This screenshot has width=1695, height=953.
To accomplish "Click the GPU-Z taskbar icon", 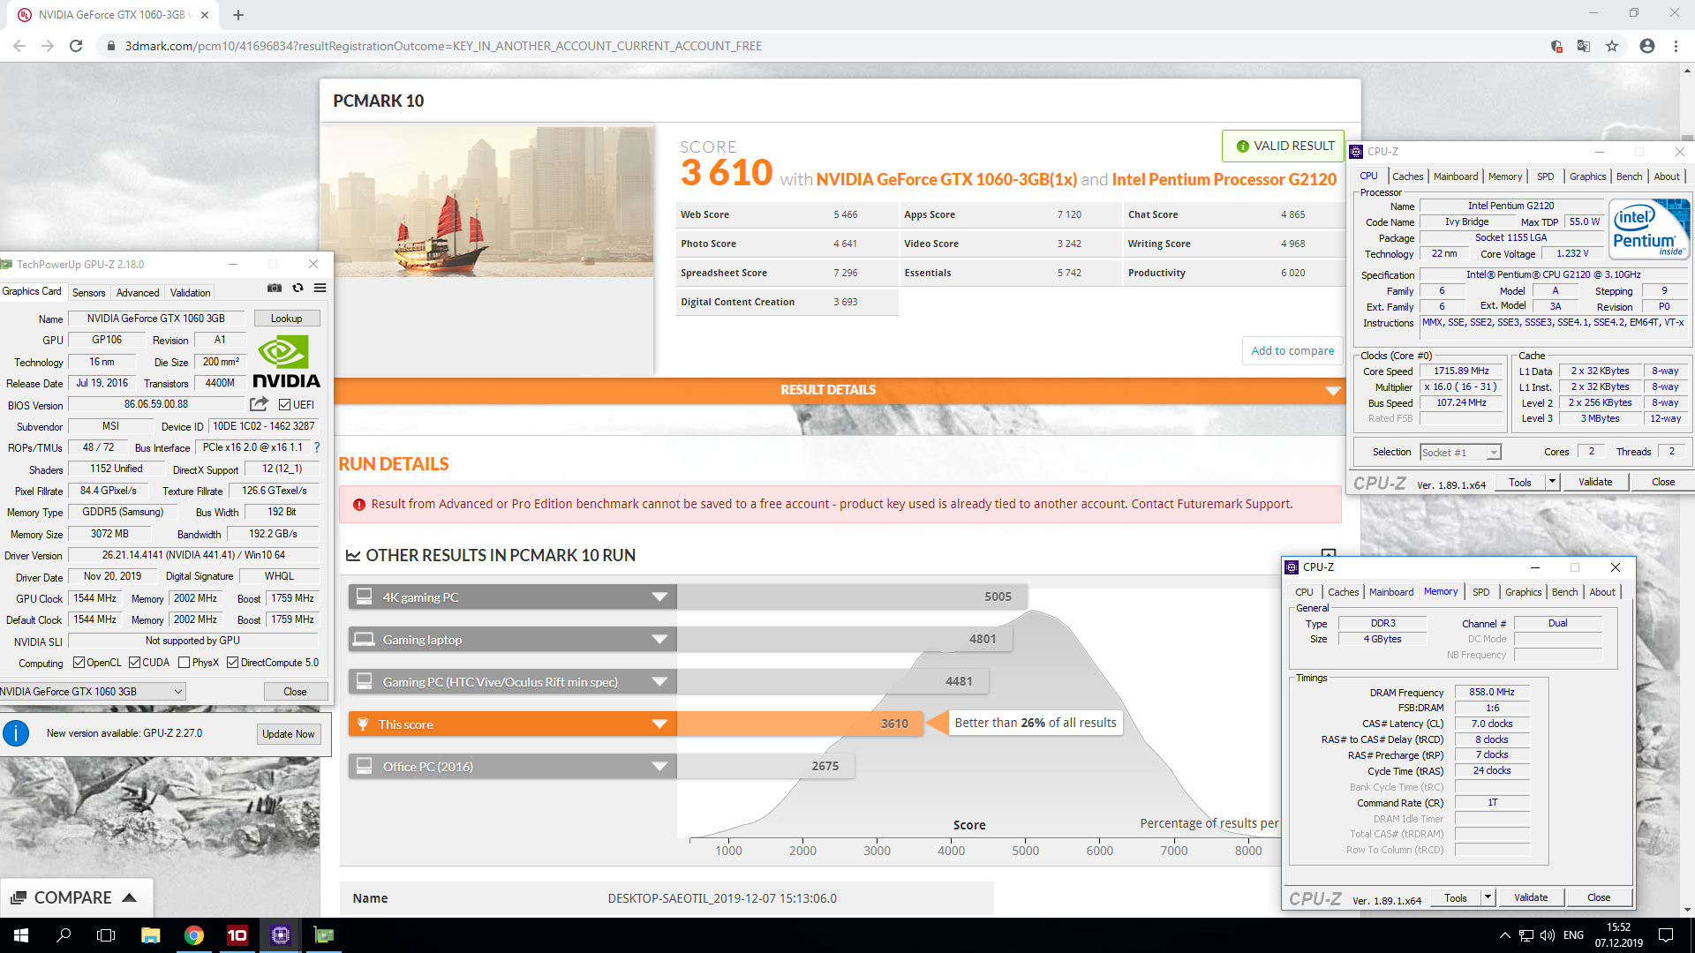I will 324,935.
